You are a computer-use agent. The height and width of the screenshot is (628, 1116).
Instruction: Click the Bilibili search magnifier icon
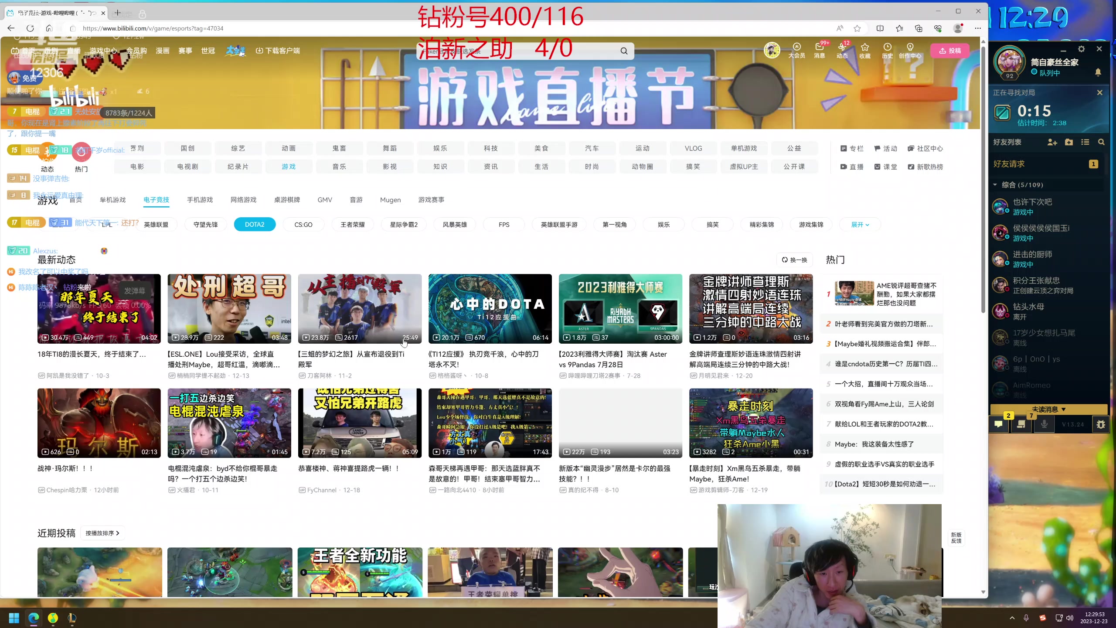point(624,51)
